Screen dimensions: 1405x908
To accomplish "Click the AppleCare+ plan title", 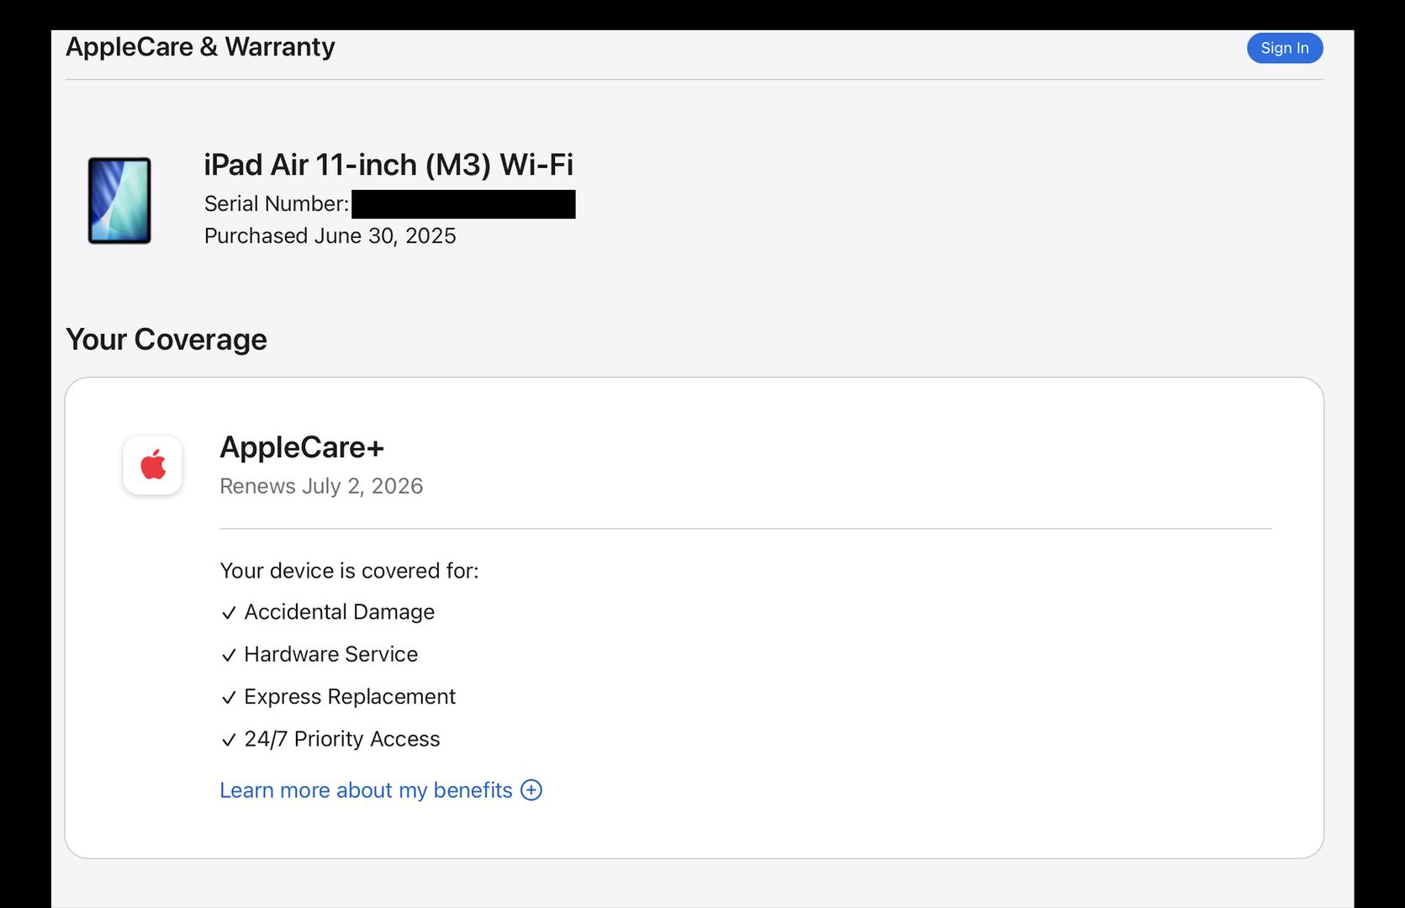I will [x=302, y=447].
